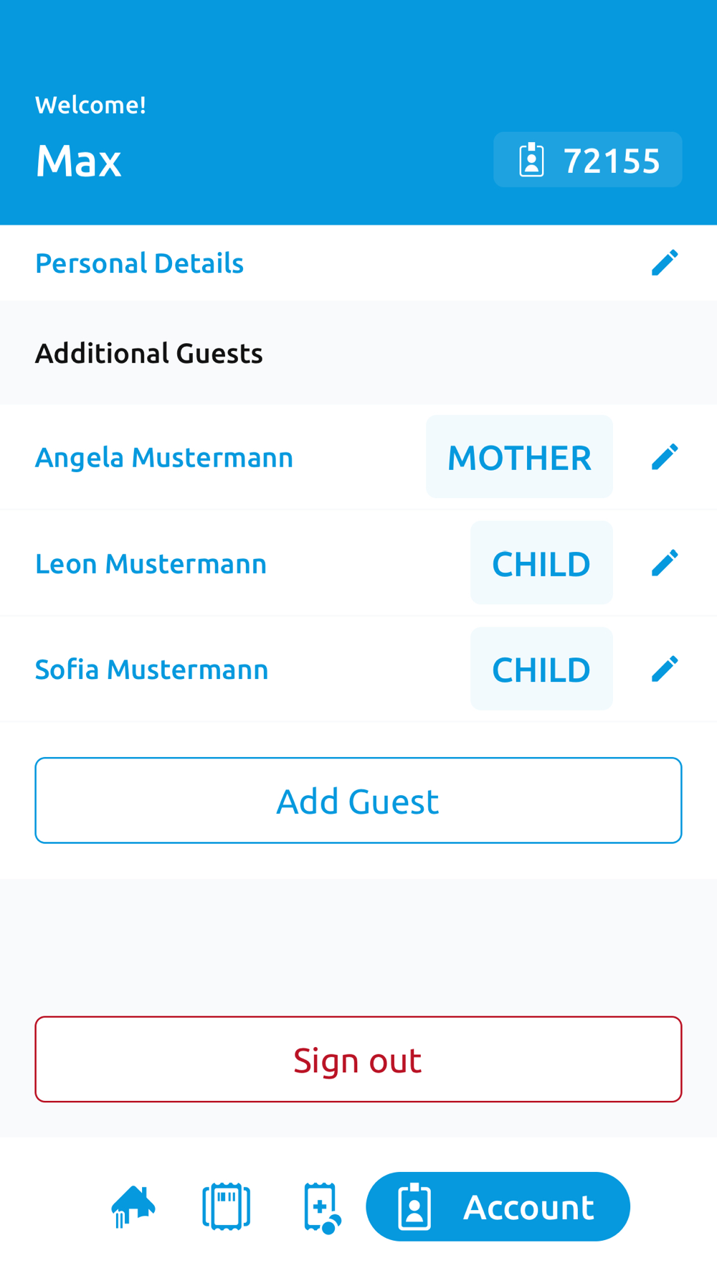The image size is (717, 1276).
Task: Open Angela Mustermann's name
Action: tap(164, 457)
